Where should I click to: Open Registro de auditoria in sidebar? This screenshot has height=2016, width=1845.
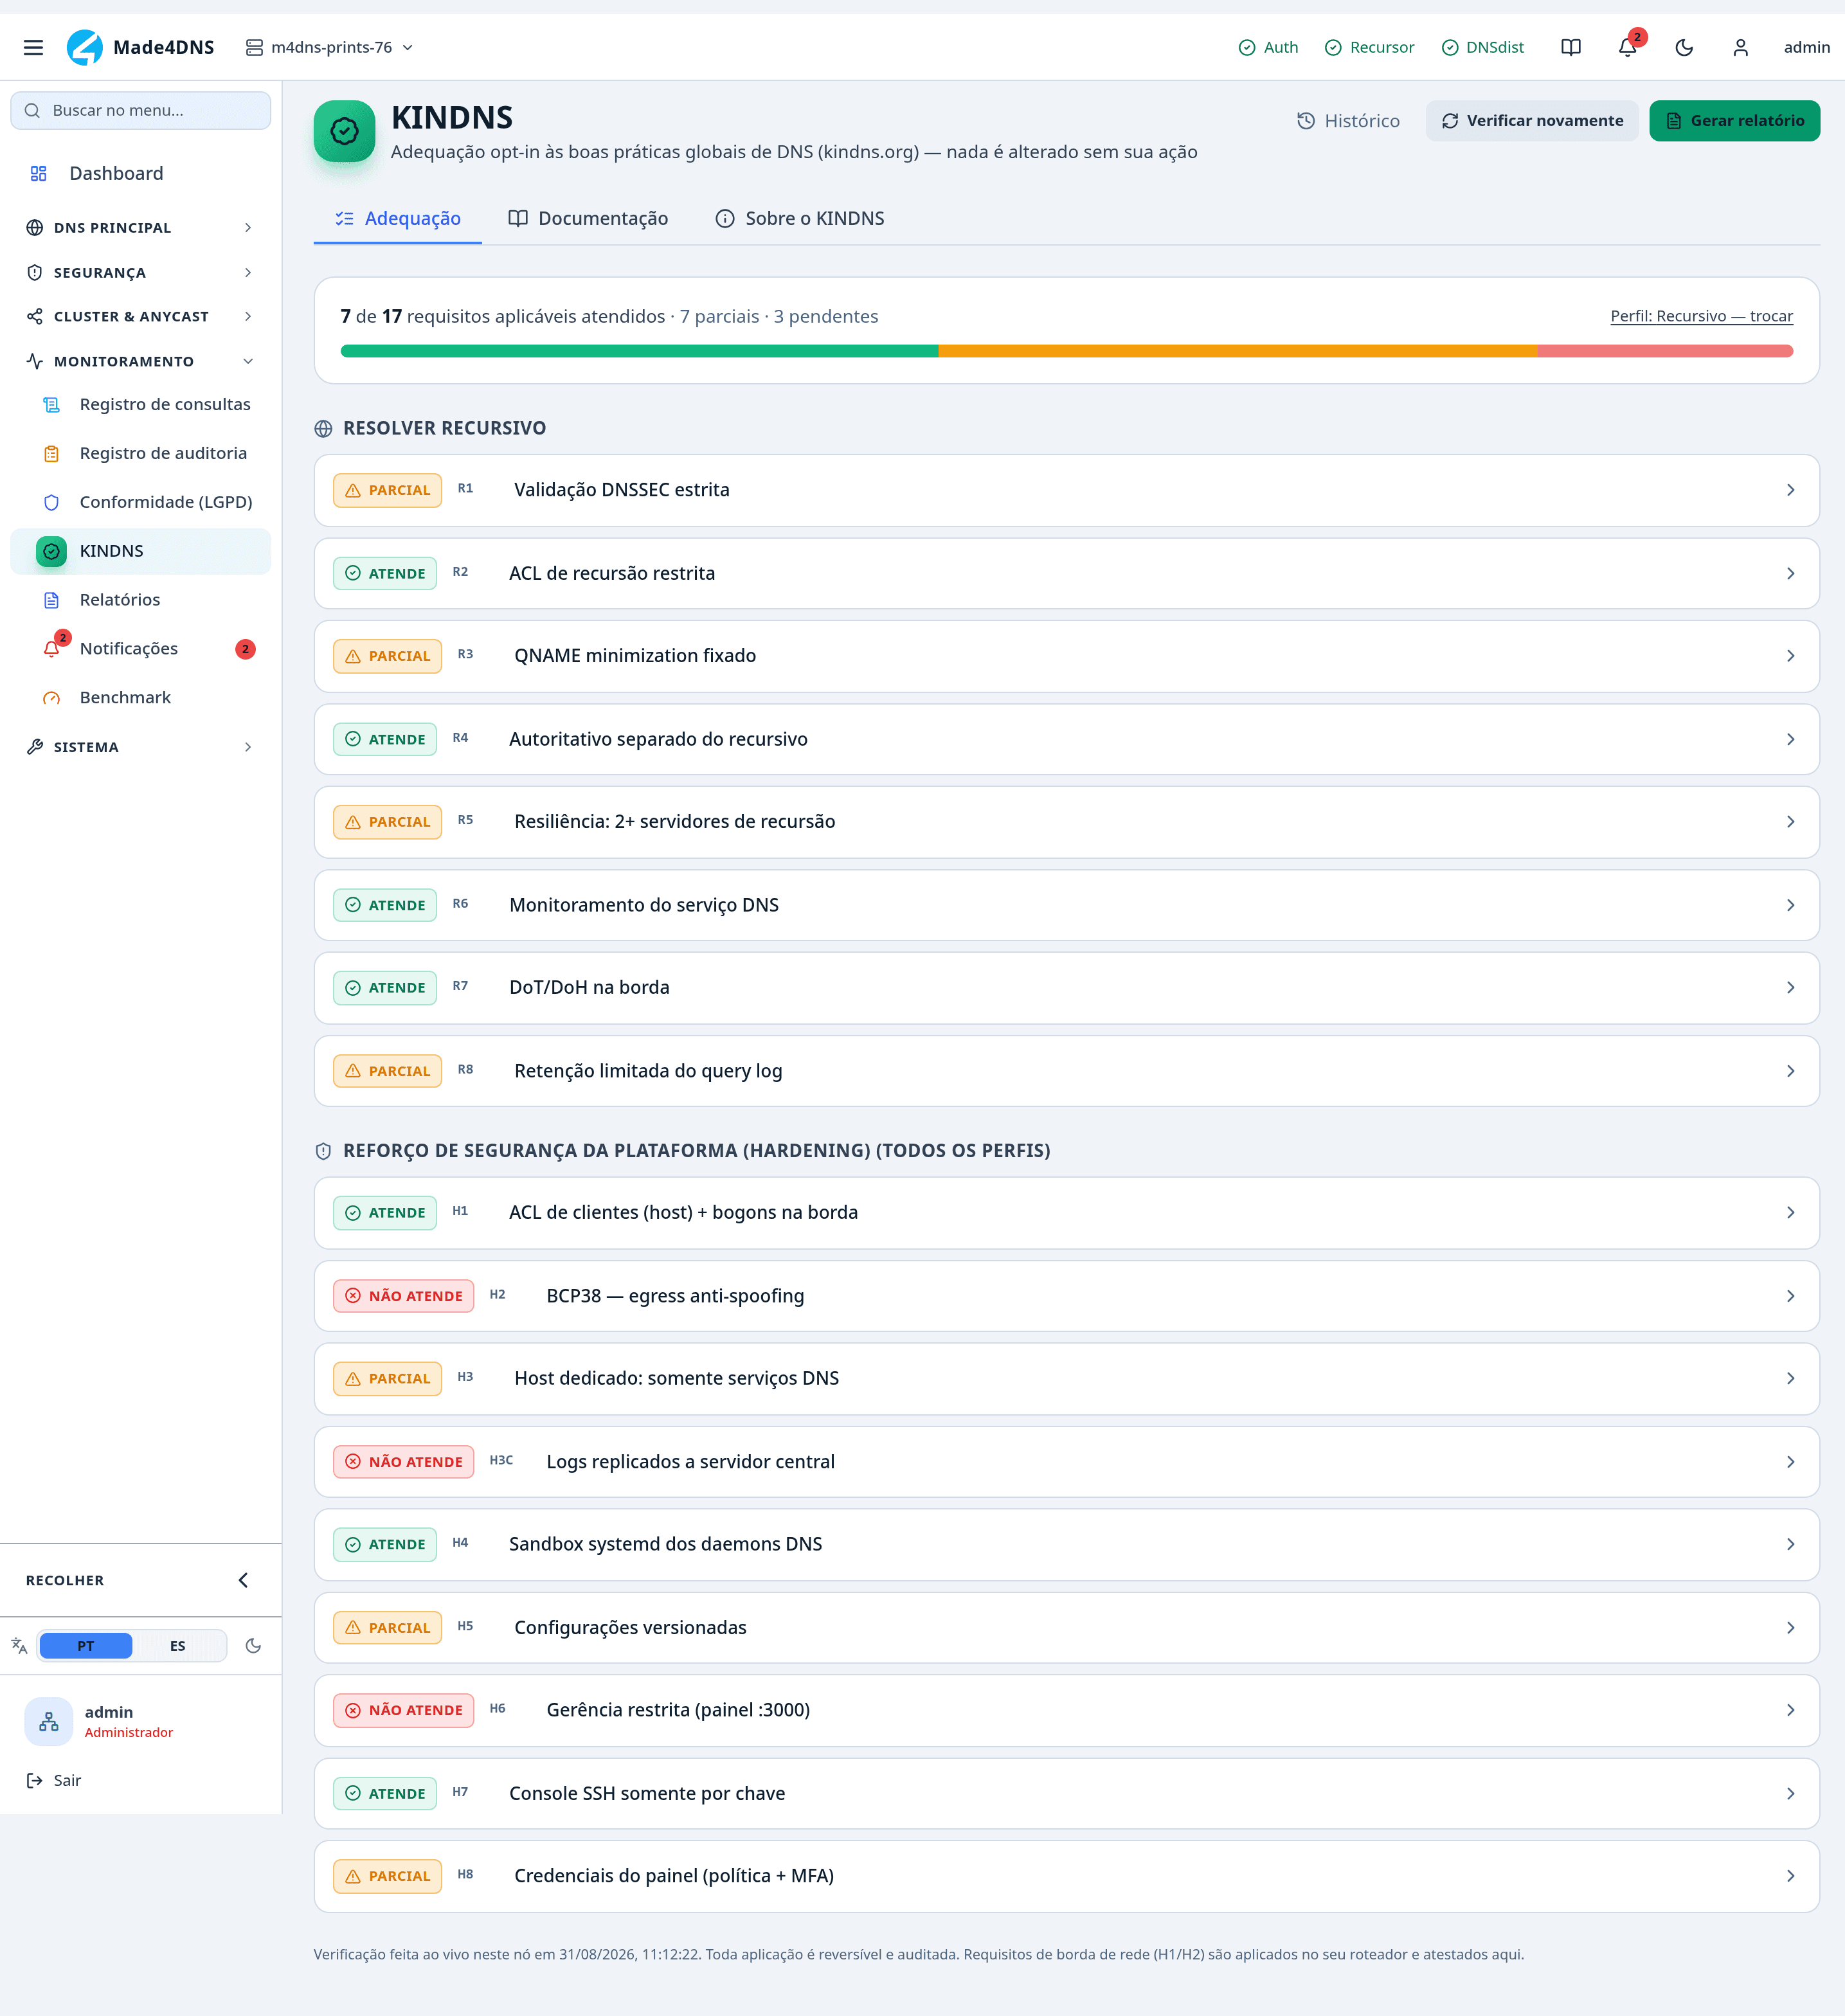pyautogui.click(x=141, y=453)
